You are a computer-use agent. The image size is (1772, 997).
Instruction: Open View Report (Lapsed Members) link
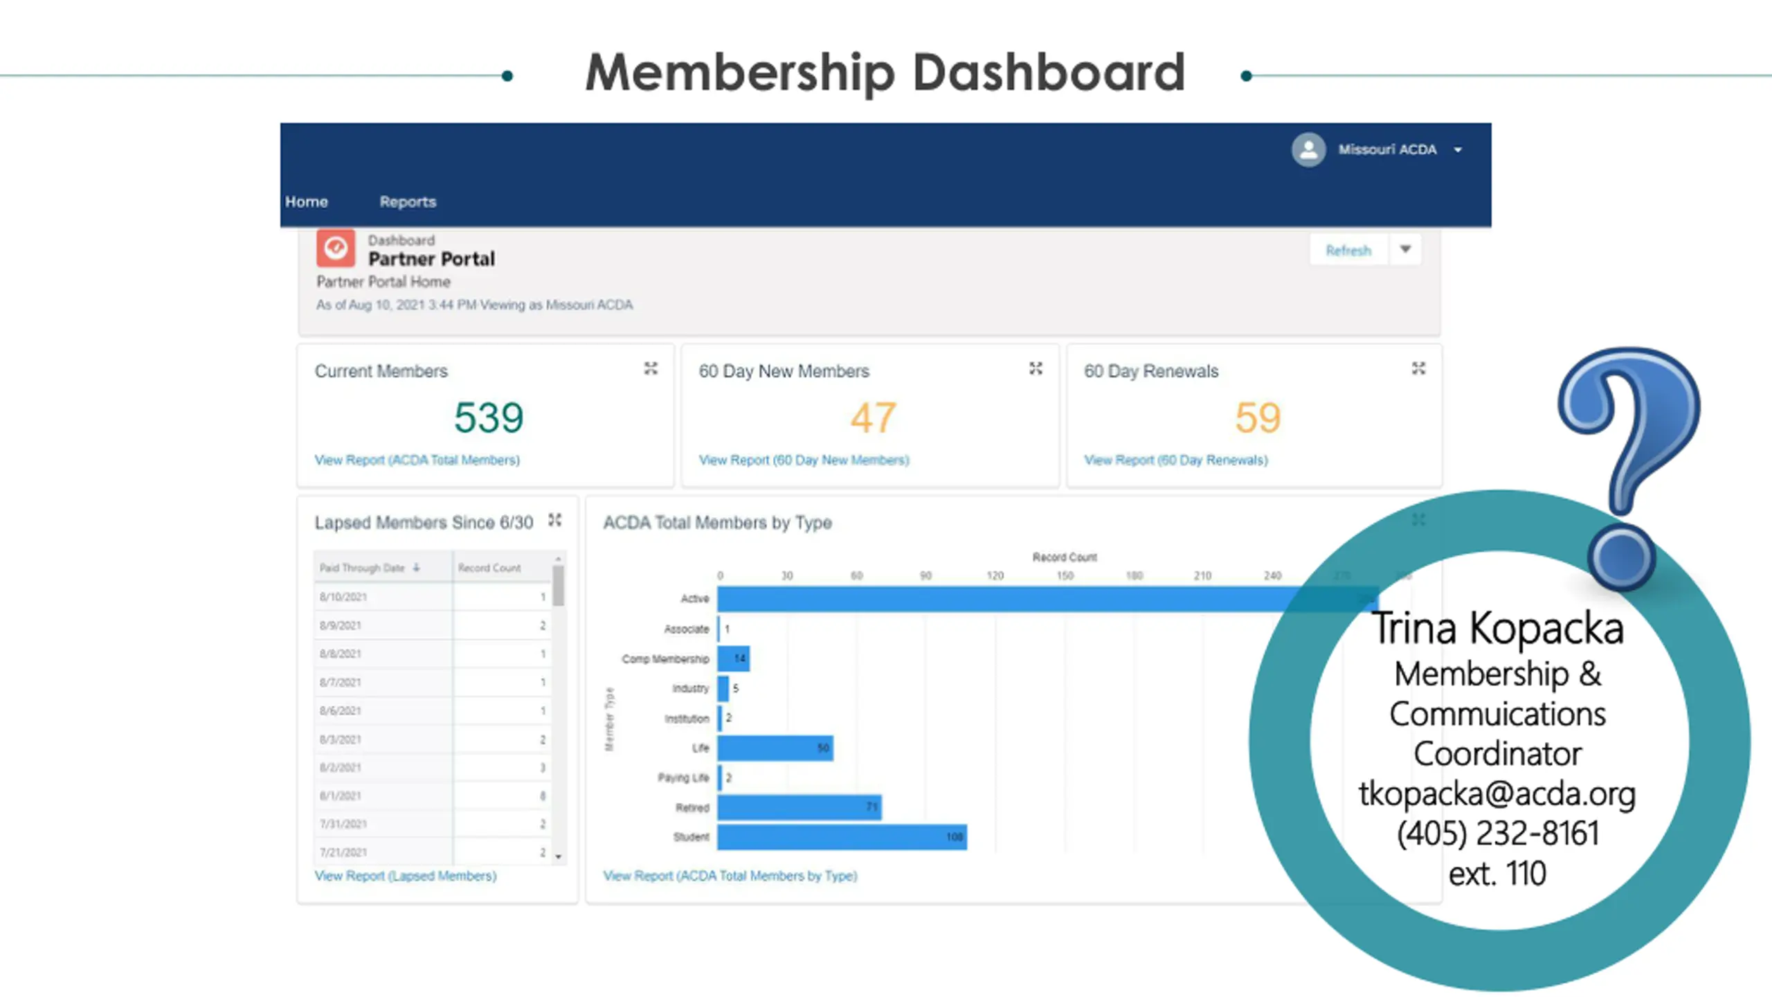(405, 876)
